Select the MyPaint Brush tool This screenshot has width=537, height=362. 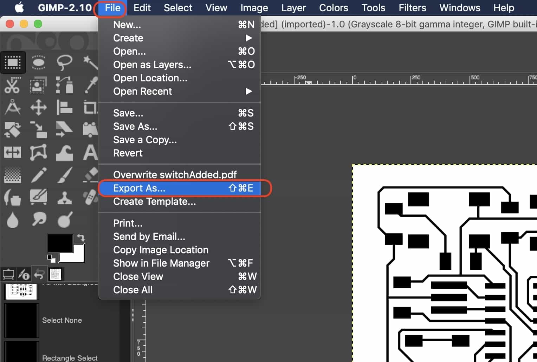coord(38,197)
